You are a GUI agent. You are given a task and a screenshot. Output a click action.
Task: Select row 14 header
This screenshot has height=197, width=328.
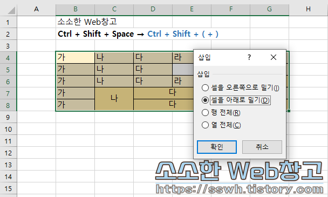8,176
